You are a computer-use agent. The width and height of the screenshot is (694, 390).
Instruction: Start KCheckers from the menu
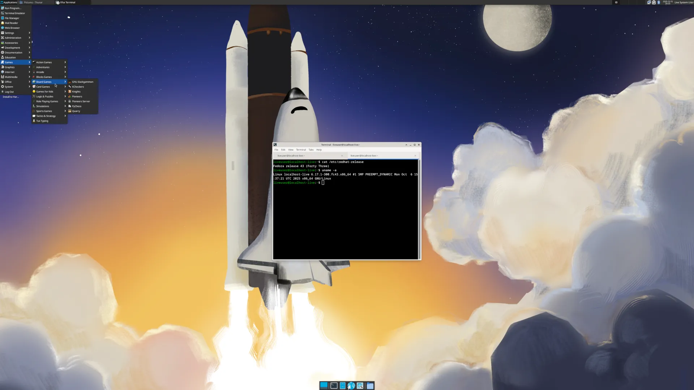[x=78, y=87]
